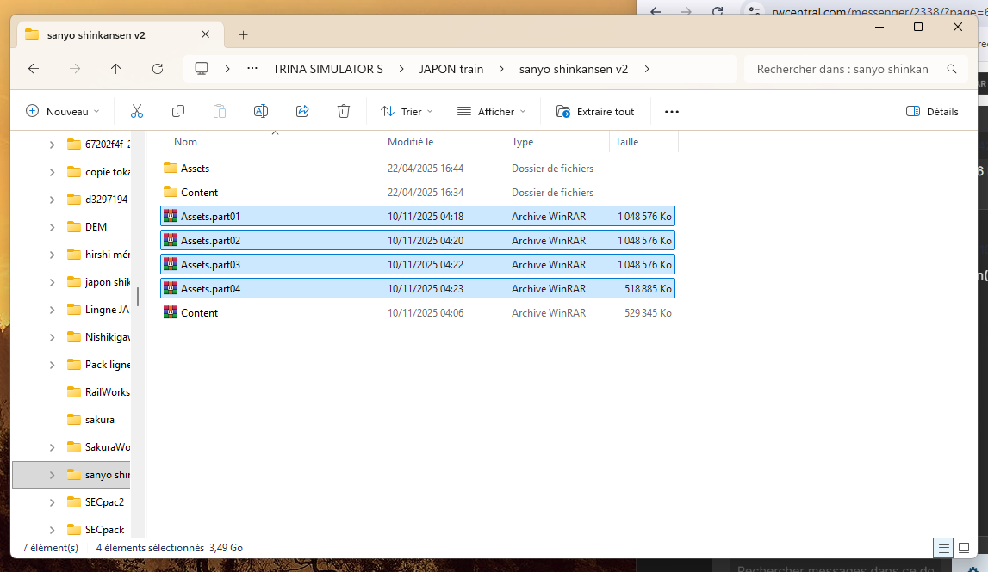Open the Afficher view menu
The image size is (988, 572).
(492, 111)
